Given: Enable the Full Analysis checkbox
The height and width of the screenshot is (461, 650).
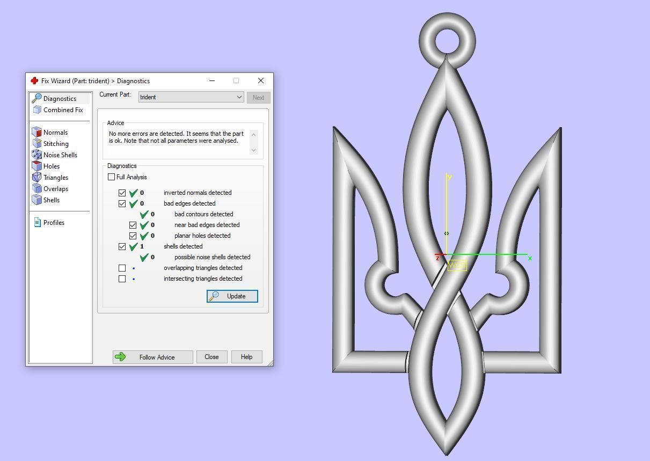Looking at the screenshot, I should pyautogui.click(x=111, y=177).
